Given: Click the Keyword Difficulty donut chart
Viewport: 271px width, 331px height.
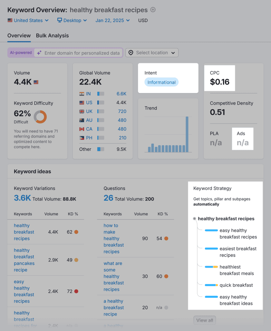Looking at the screenshot, I should 40,117.
